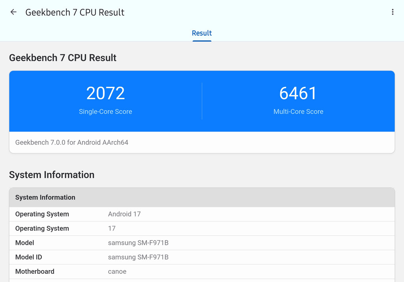Tap the Multi-Core Score label
The height and width of the screenshot is (282, 404).
coord(299,112)
